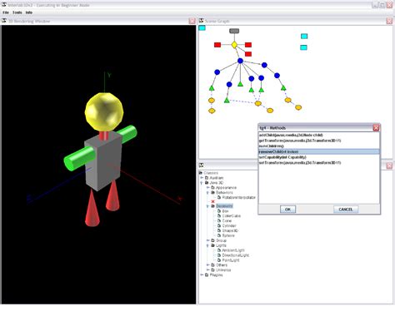
Task: Collapse the Behaviors tree node
Action: (207, 192)
